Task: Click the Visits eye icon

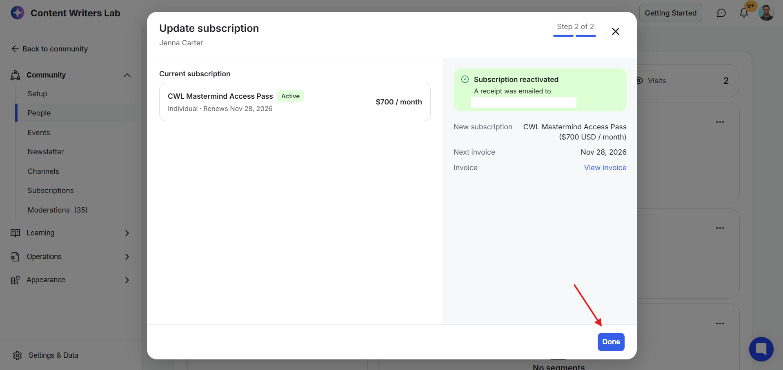Action: pos(640,81)
